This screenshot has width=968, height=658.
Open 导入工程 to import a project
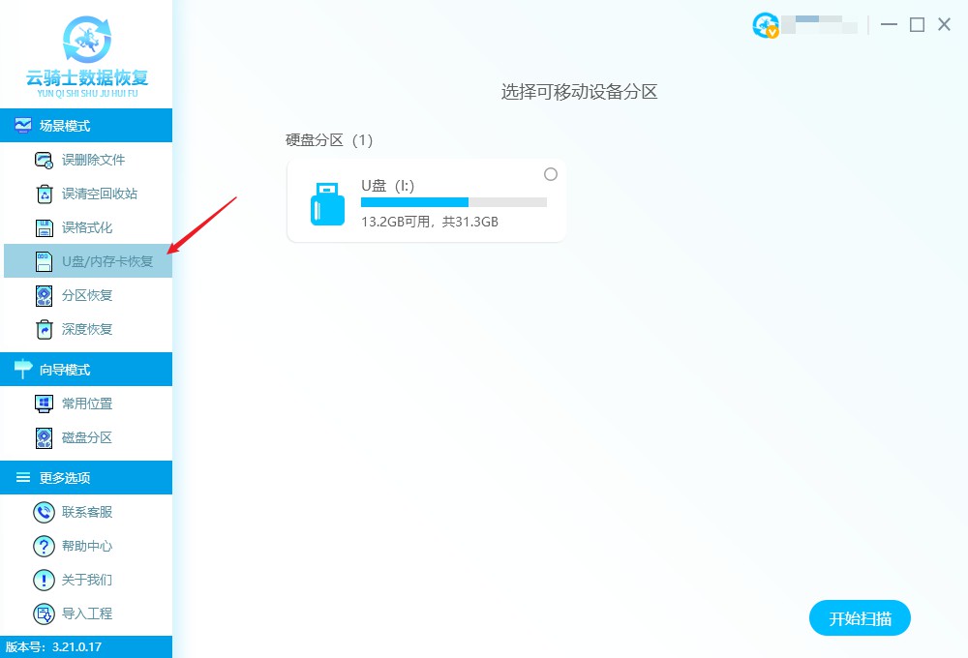44,613
